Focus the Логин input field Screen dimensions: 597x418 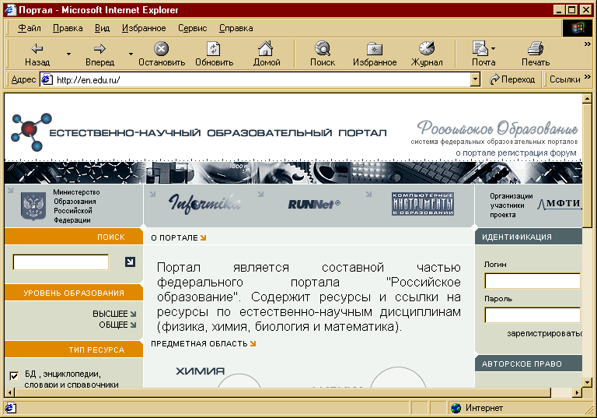click(532, 281)
